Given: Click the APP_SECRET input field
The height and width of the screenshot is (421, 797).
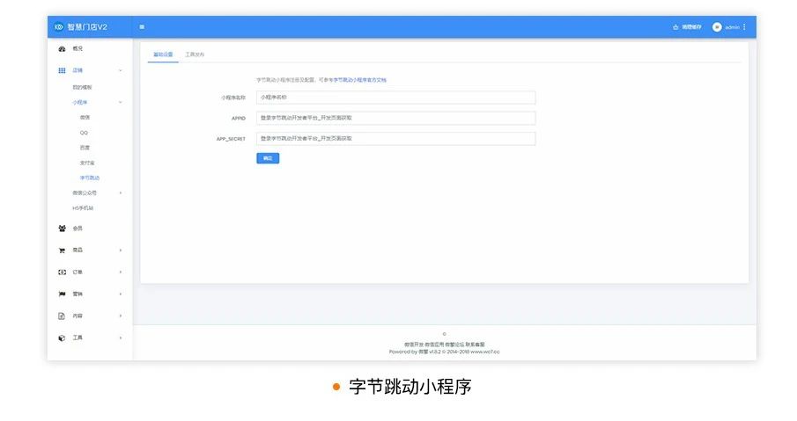Looking at the screenshot, I should tap(395, 139).
